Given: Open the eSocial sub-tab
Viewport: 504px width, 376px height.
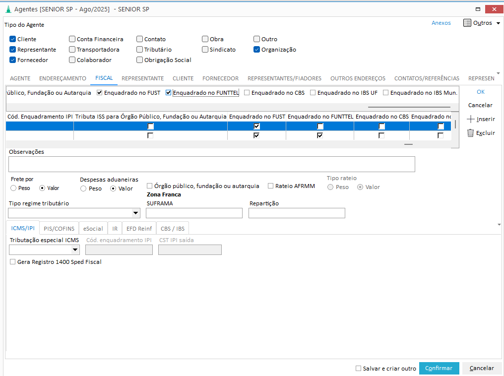Looking at the screenshot, I should 93,229.
